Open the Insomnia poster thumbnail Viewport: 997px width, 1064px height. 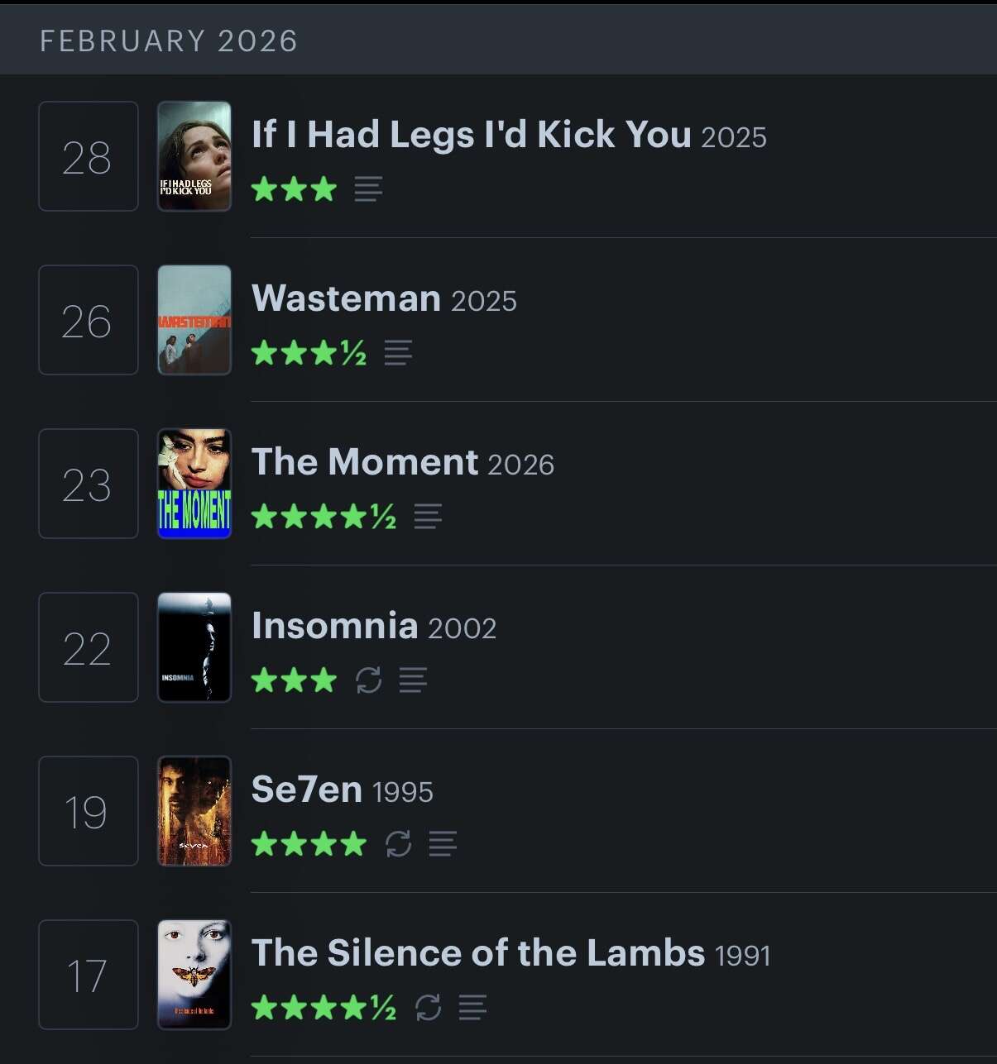(194, 647)
